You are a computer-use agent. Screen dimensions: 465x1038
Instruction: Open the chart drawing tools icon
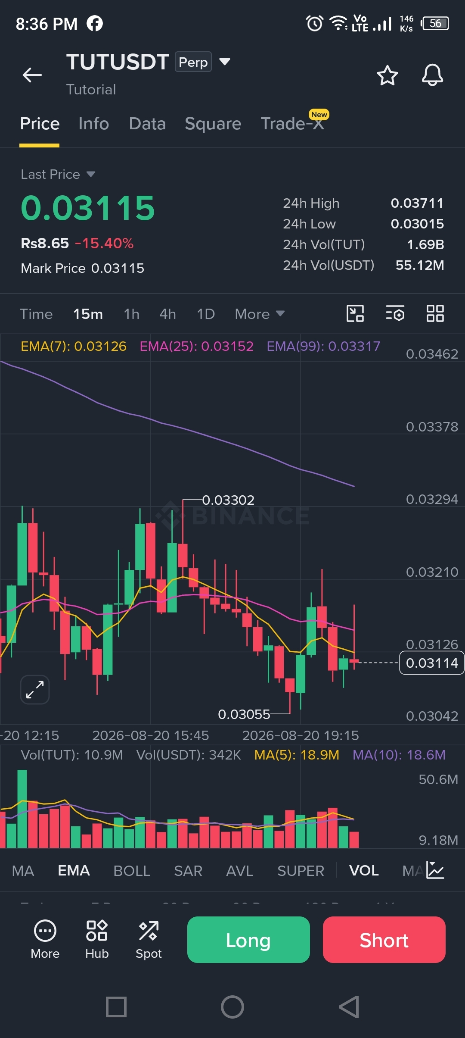pyautogui.click(x=355, y=313)
